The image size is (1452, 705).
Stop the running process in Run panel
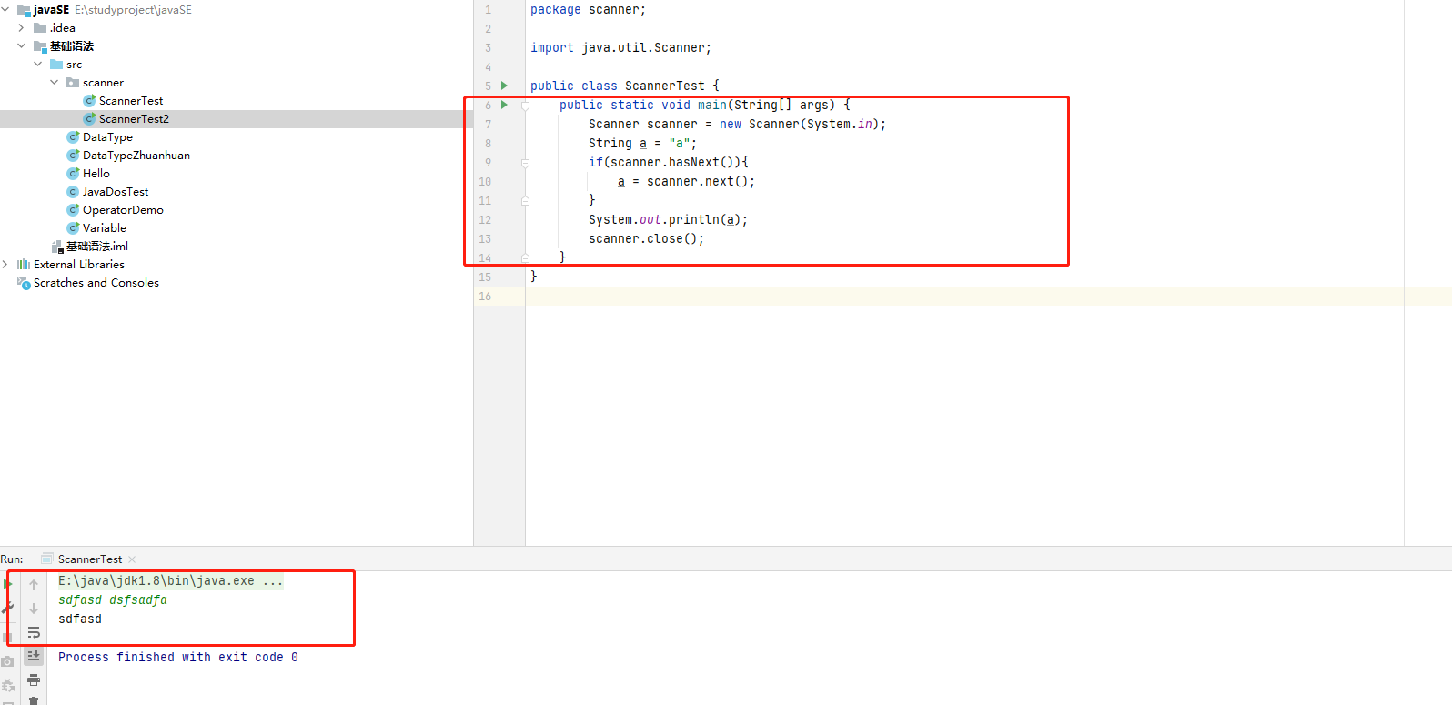tap(7, 637)
